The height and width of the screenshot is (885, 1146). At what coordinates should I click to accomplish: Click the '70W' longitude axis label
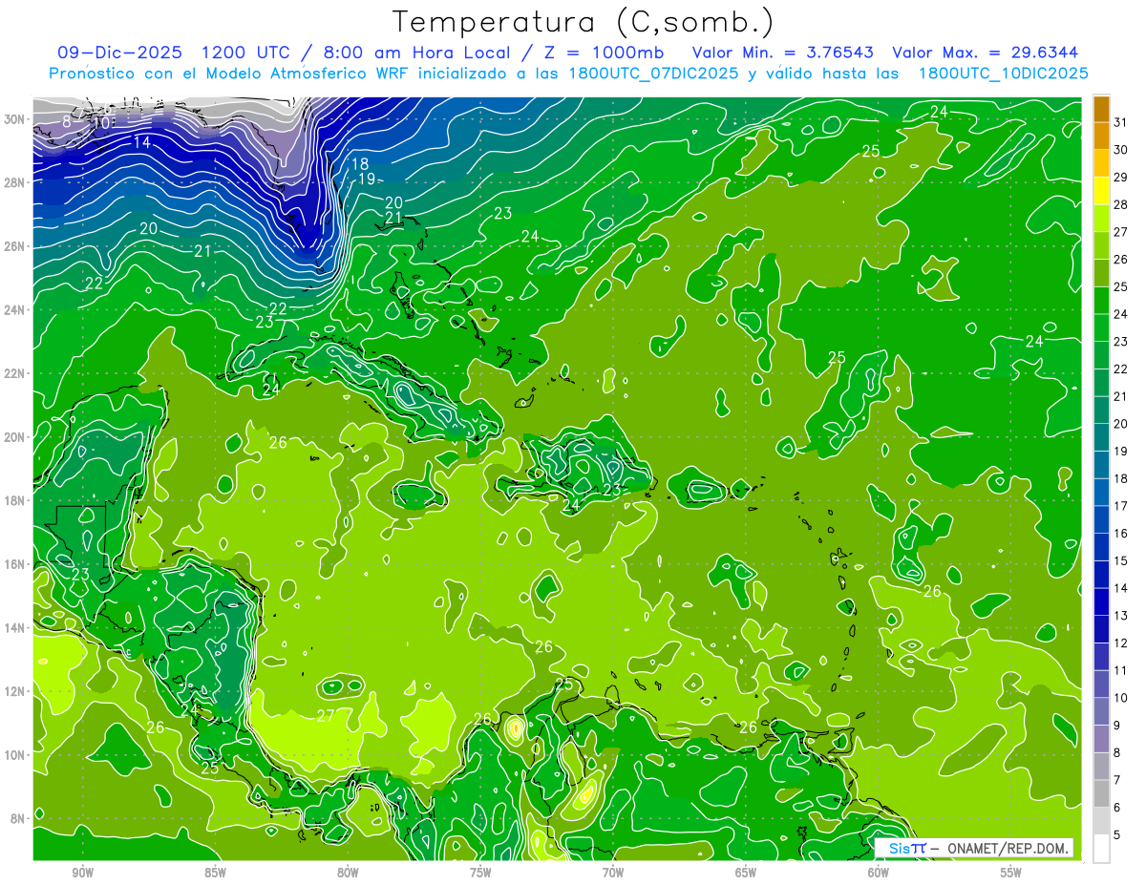613,874
